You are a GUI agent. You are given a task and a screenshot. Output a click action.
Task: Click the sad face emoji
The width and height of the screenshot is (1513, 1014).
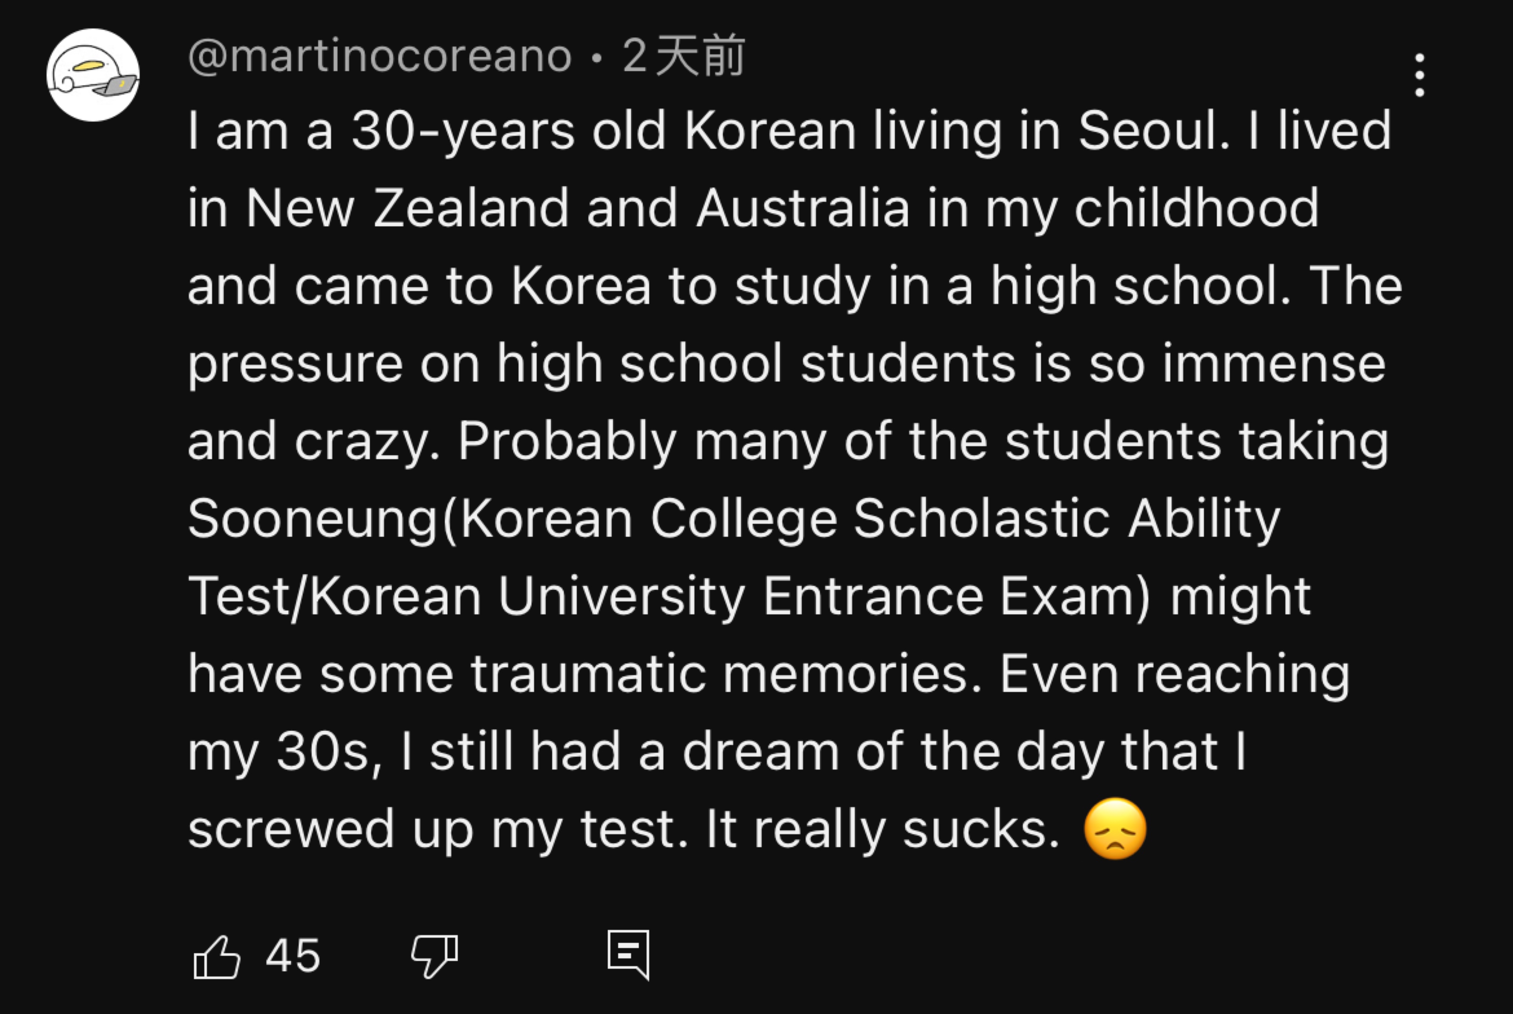[1115, 829]
